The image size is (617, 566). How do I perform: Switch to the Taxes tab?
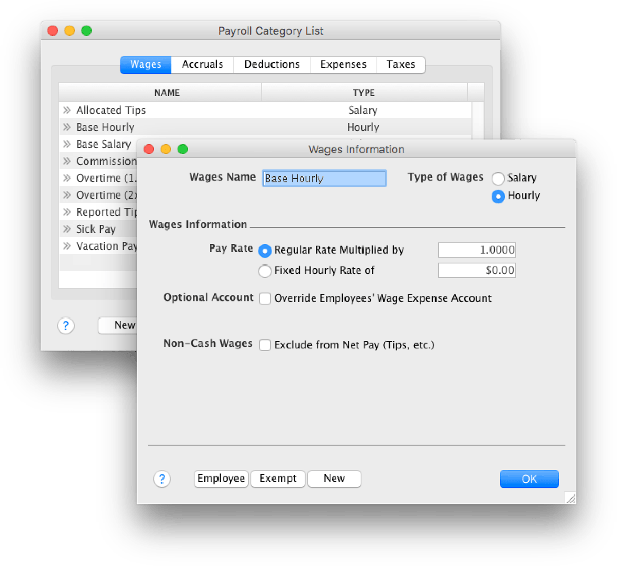[401, 64]
